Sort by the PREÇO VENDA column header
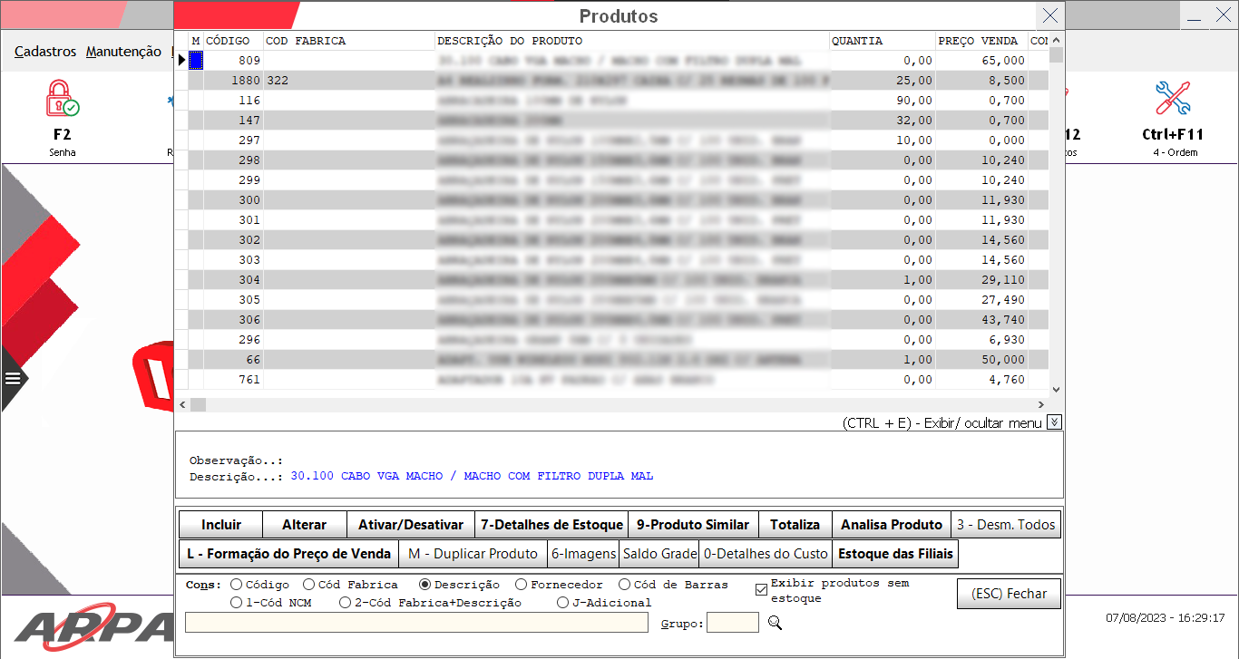Viewport: 1239px width, 659px height. tap(980, 41)
